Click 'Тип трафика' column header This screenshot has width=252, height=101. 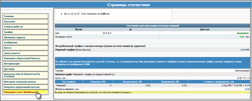point(69,82)
